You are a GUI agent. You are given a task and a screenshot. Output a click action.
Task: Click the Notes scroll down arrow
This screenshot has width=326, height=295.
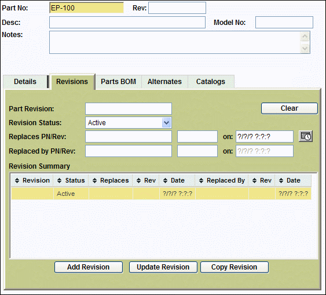(x=305, y=49)
